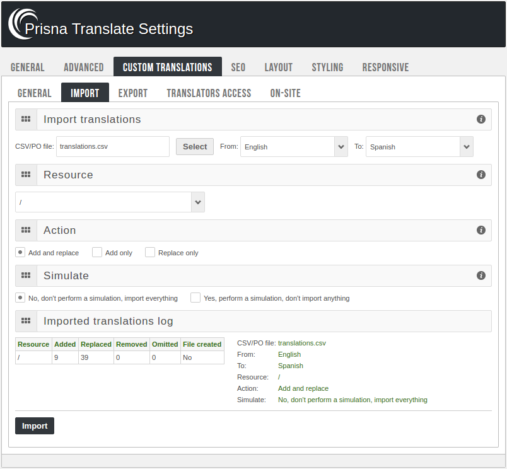Screen dimensions: 507x469
Task: Click 'English' value in the log summary
Action: click(289, 354)
